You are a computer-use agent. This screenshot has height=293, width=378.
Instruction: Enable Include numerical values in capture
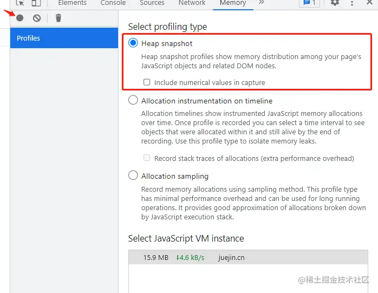[x=147, y=82]
